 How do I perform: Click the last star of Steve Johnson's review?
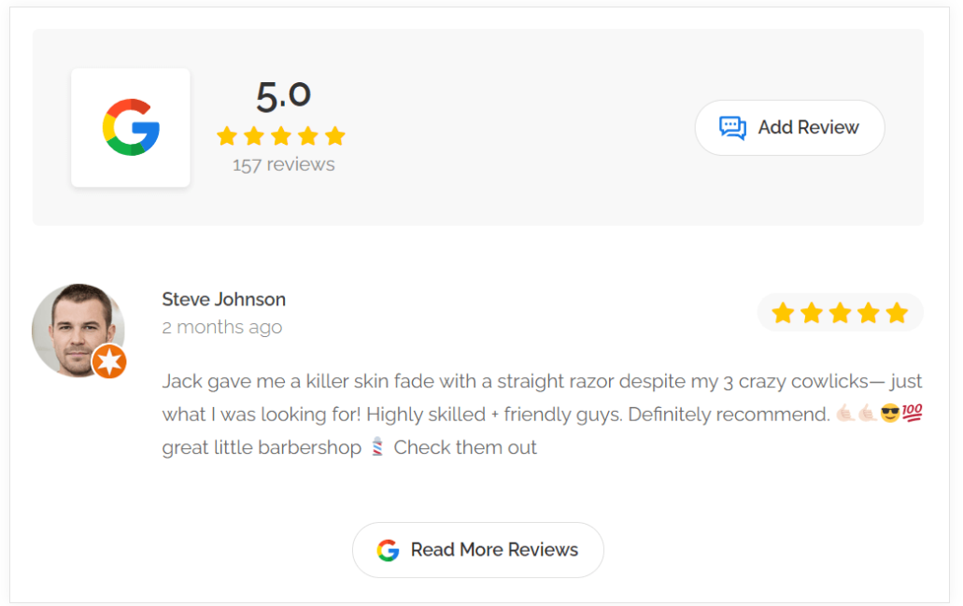(896, 312)
